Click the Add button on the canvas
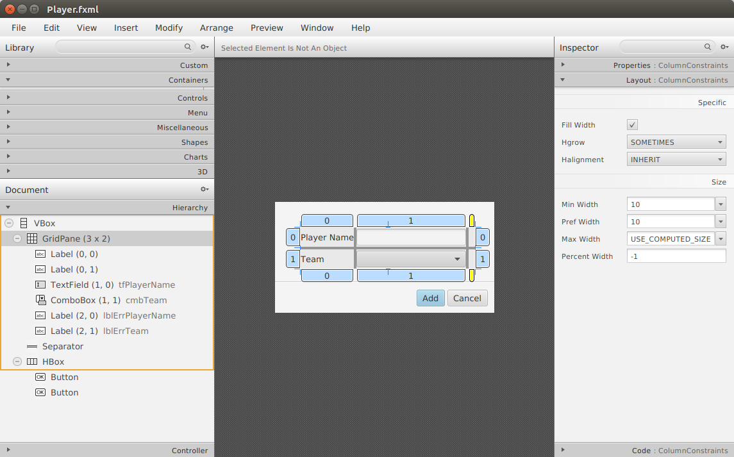The image size is (734, 457). click(x=430, y=298)
